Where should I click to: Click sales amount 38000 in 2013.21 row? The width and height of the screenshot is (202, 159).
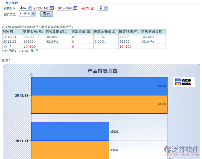click(x=34, y=37)
